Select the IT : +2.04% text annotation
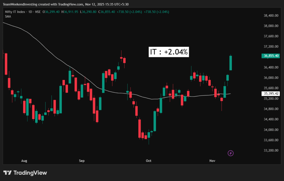Image resolution: width=284 pixels, height=181 pixels. pyautogui.click(x=169, y=52)
